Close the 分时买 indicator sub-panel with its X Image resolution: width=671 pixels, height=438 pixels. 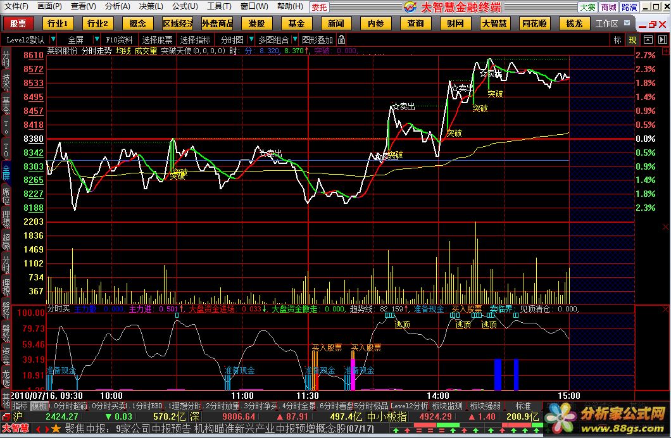tap(665, 309)
